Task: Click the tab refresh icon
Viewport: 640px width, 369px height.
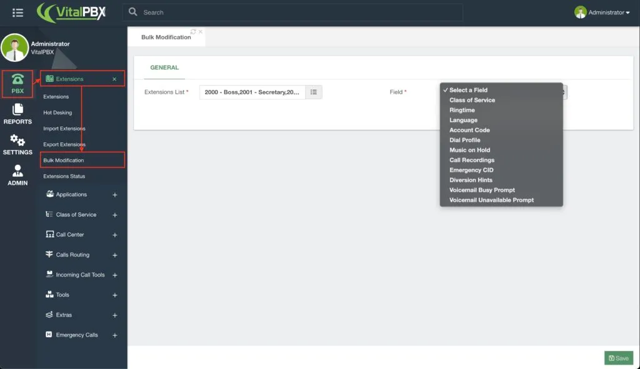Action: point(193,32)
